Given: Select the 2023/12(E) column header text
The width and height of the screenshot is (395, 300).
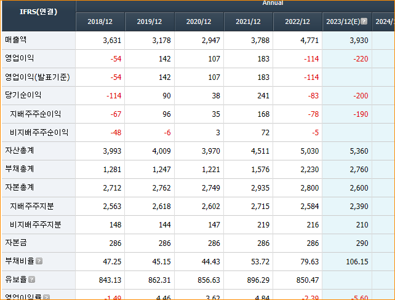Looking at the screenshot, I should pyautogui.click(x=343, y=22).
